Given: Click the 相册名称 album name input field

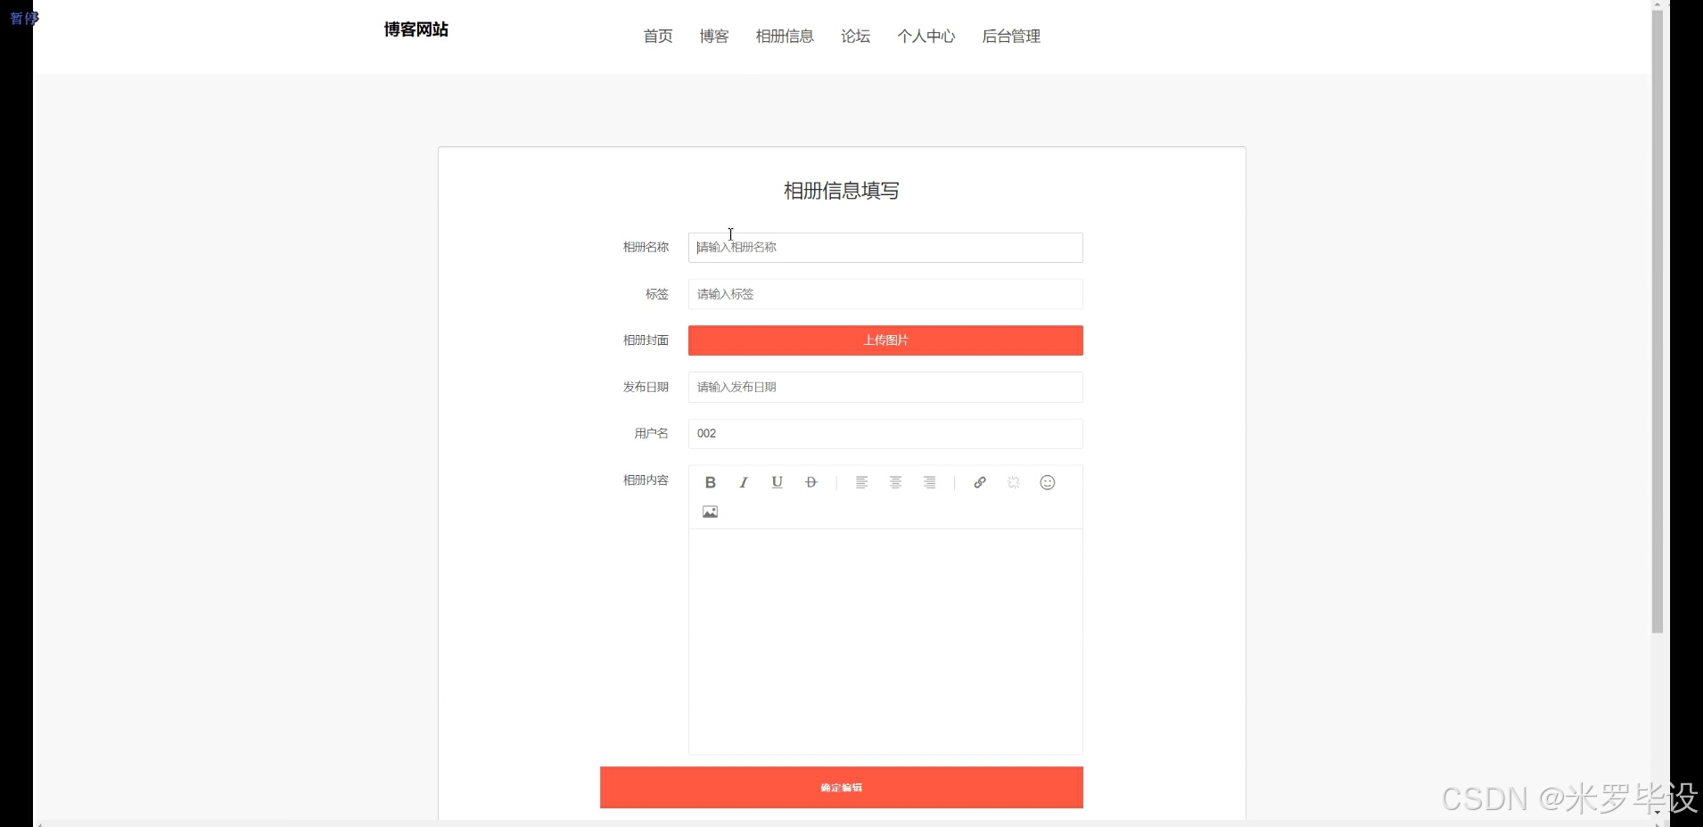Looking at the screenshot, I should [884, 247].
